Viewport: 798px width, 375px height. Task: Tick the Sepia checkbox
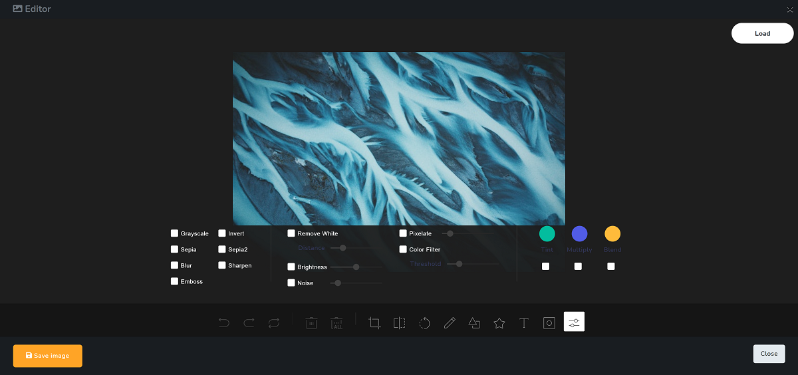pos(174,249)
